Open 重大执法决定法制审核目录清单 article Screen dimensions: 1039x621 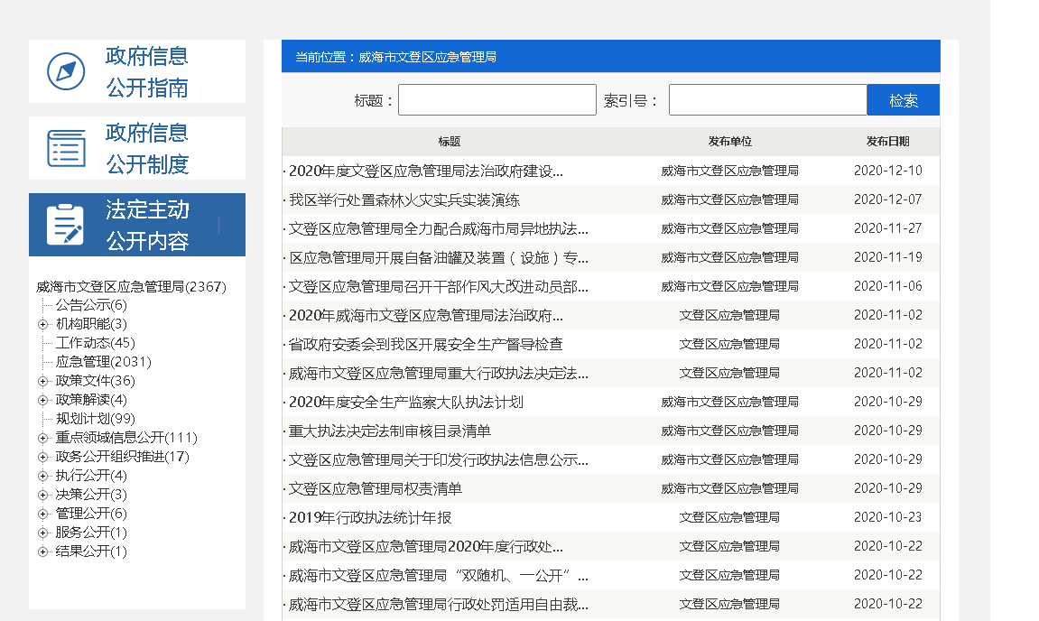point(390,431)
